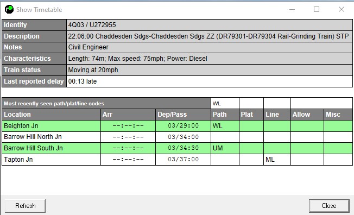
Task: Click the ML line code for Tapton Jn
Action: pyautogui.click(x=270, y=160)
